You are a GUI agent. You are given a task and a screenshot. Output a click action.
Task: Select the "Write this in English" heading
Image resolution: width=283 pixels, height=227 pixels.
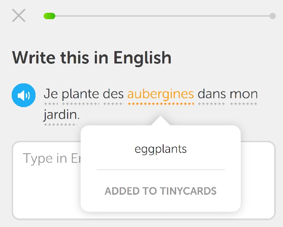click(92, 58)
